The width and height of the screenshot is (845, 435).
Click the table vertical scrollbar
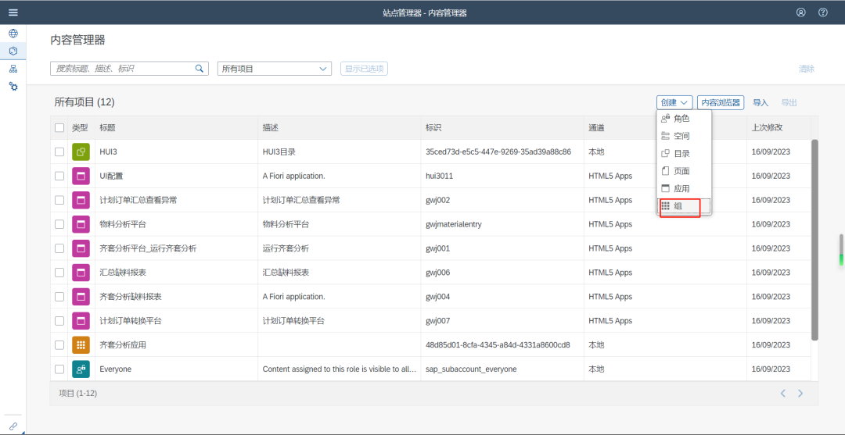(814, 240)
